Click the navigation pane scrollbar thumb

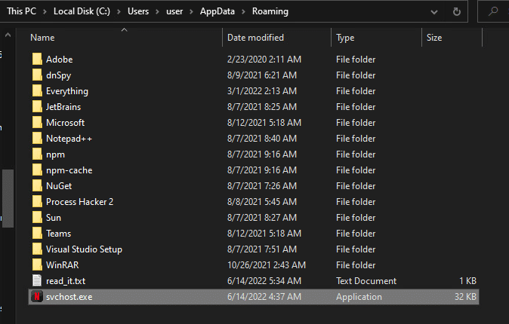point(8,198)
